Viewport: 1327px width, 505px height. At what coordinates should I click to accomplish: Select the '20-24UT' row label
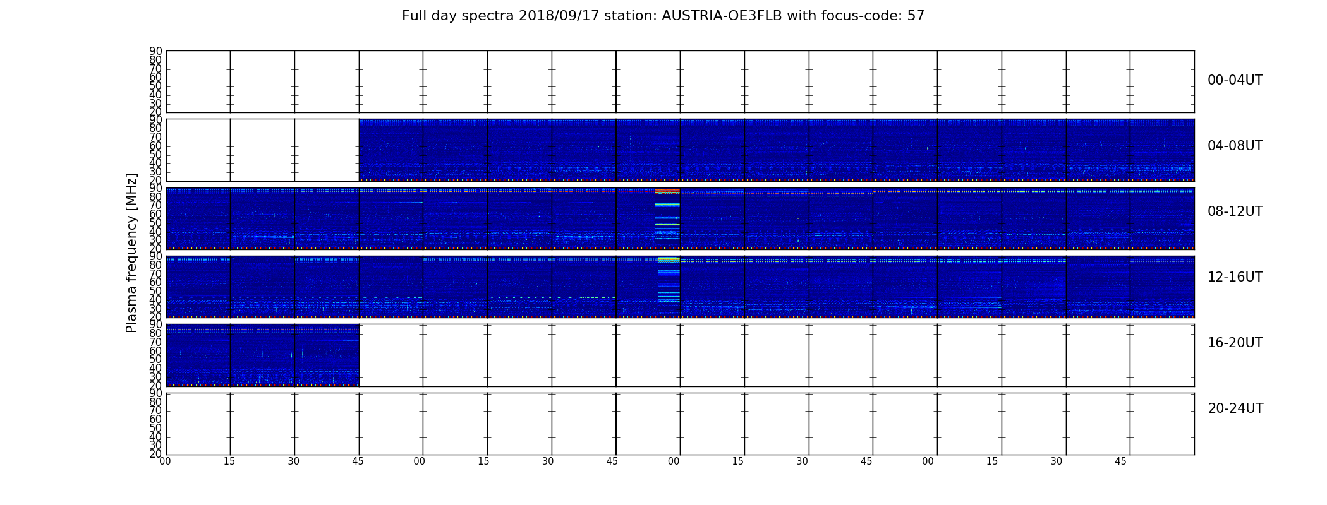[1235, 408]
